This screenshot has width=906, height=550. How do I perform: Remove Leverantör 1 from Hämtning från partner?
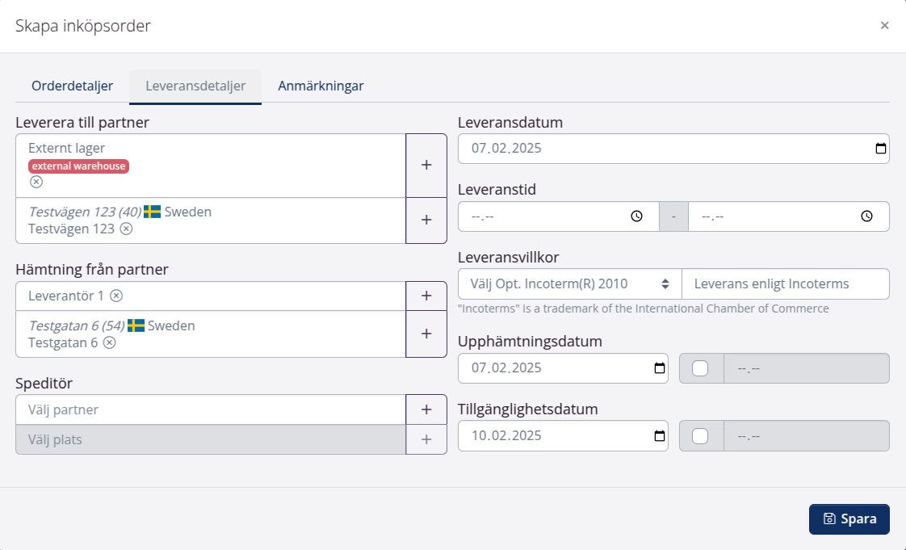click(116, 296)
